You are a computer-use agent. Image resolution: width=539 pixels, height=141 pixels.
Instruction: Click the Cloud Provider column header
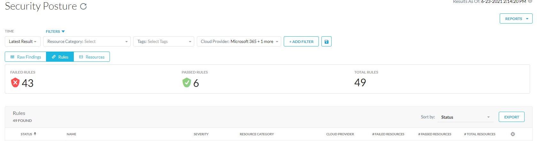click(340, 134)
